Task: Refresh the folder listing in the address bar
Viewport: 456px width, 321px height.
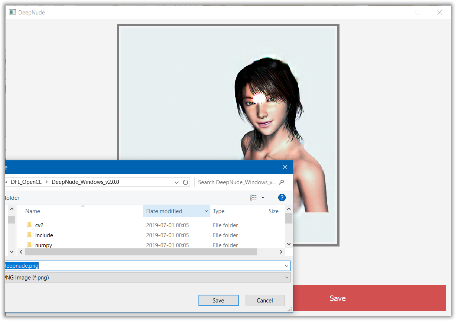Action: coord(186,182)
